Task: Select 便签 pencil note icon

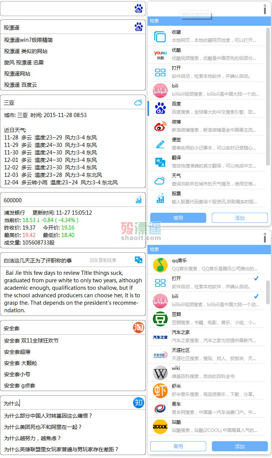Action: point(160,144)
